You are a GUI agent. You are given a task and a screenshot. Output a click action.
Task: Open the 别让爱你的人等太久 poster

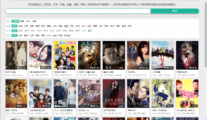tap(187, 94)
